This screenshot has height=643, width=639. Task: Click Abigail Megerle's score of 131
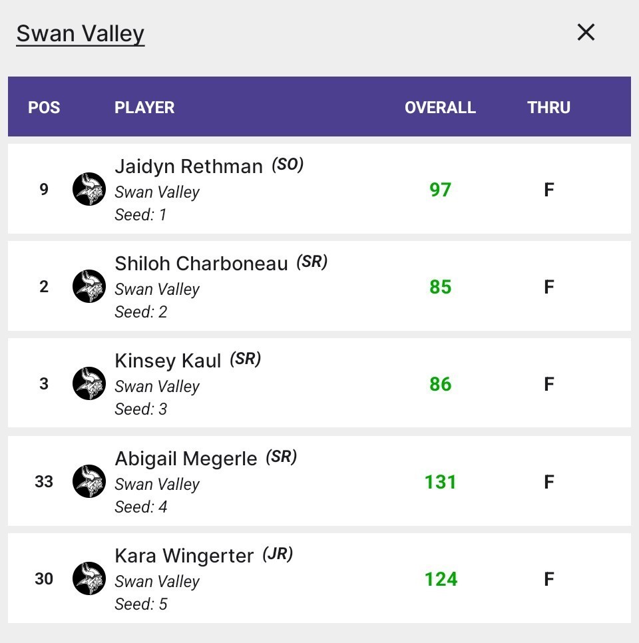440,481
